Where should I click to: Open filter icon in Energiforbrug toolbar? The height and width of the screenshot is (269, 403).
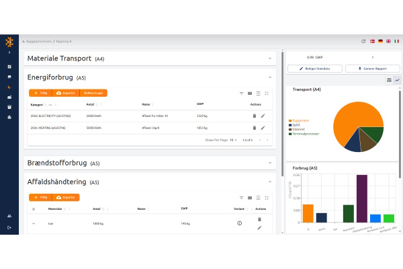pos(241,93)
